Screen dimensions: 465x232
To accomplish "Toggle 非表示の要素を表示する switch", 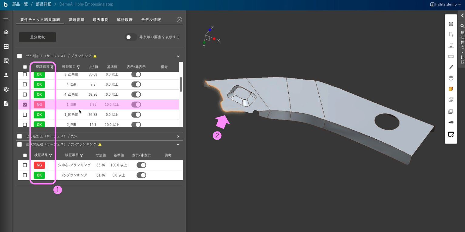I will tap(131, 37).
